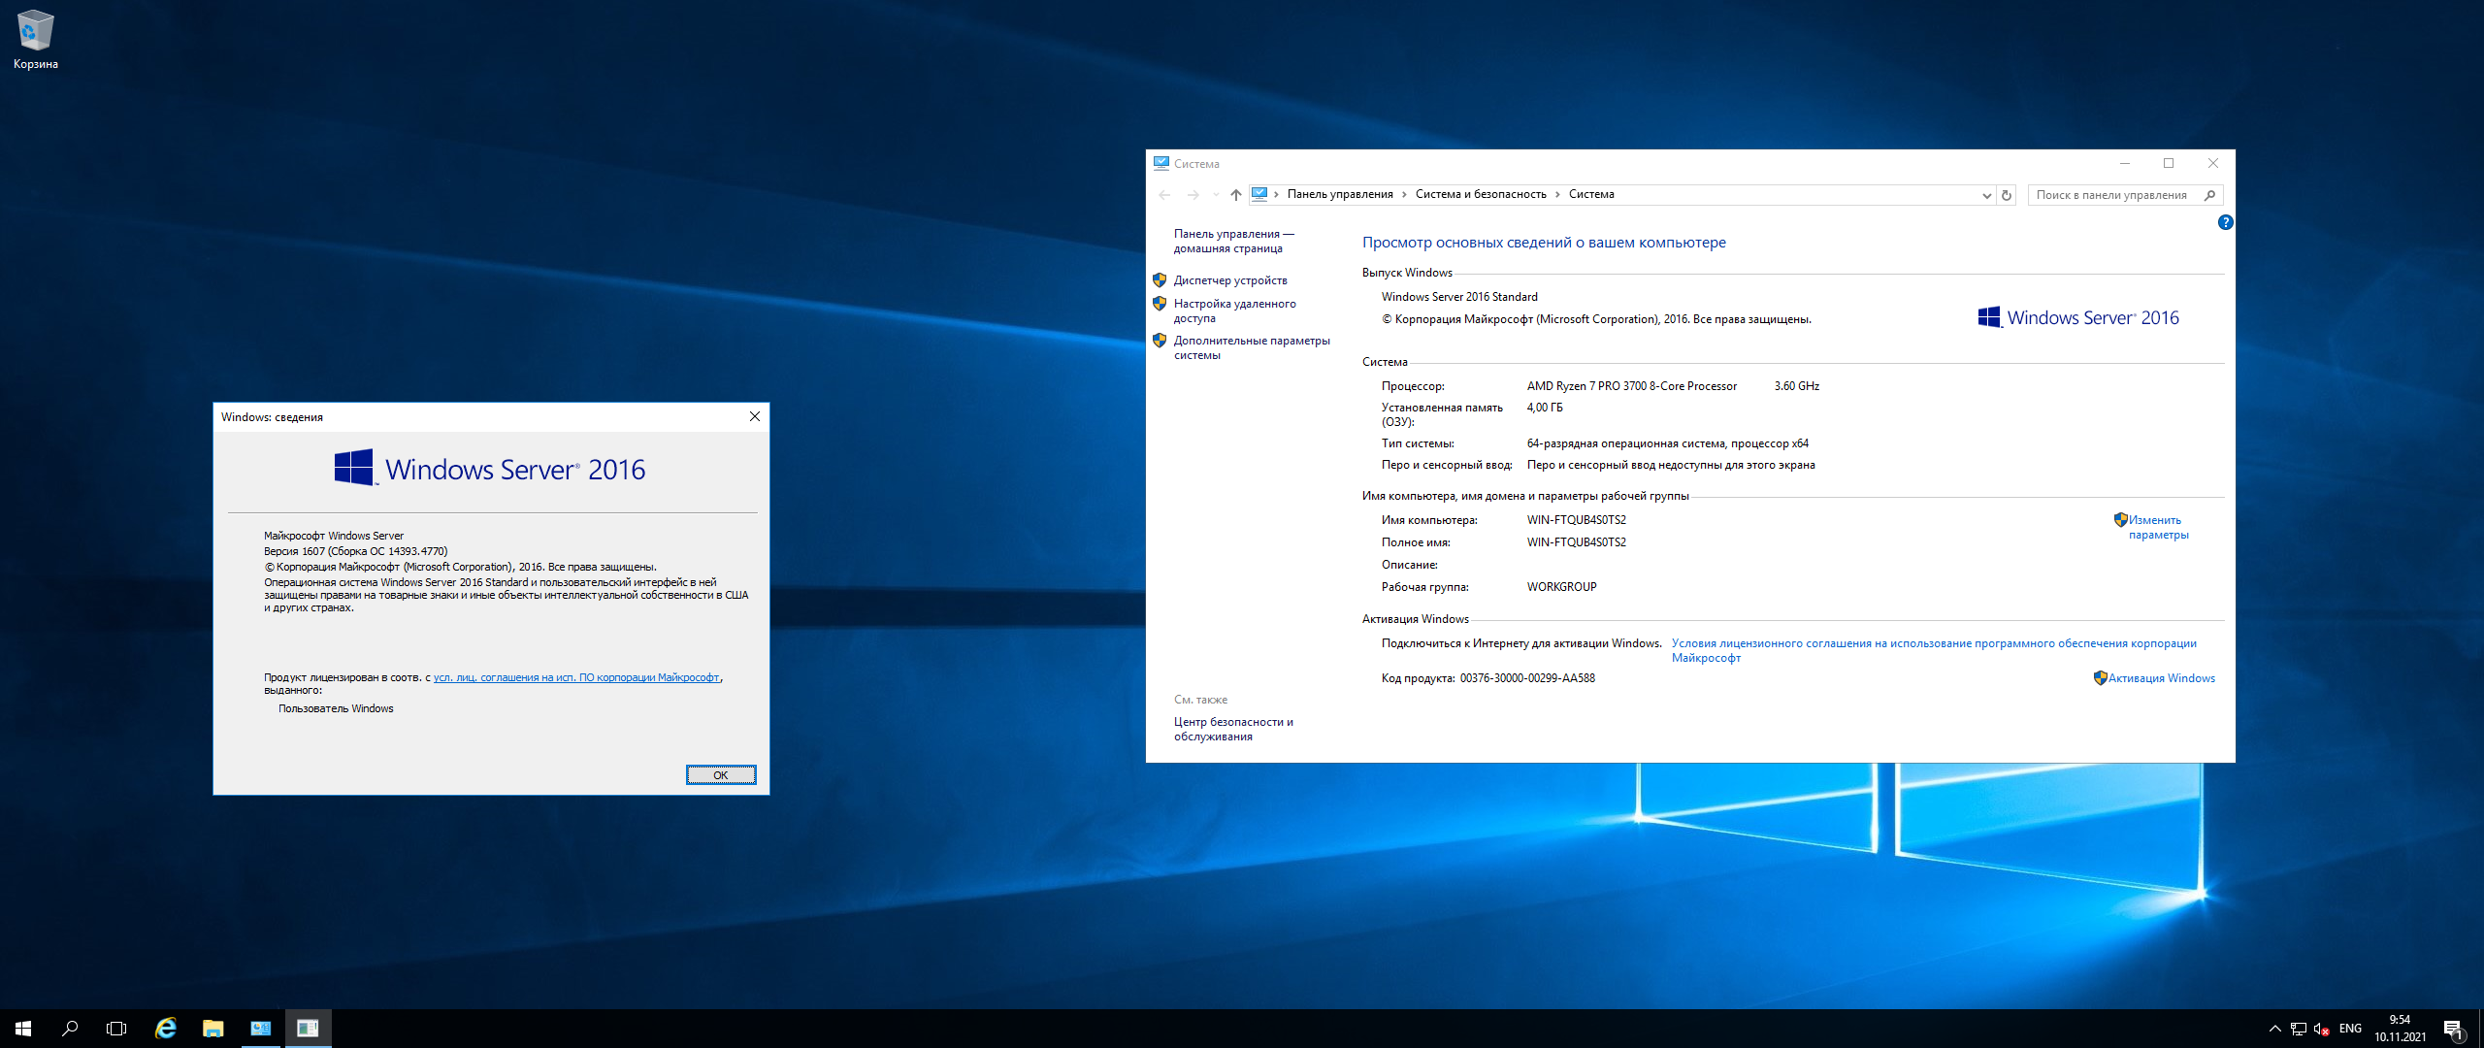
Task: Open Task View on the taskbar
Action: [116, 1029]
